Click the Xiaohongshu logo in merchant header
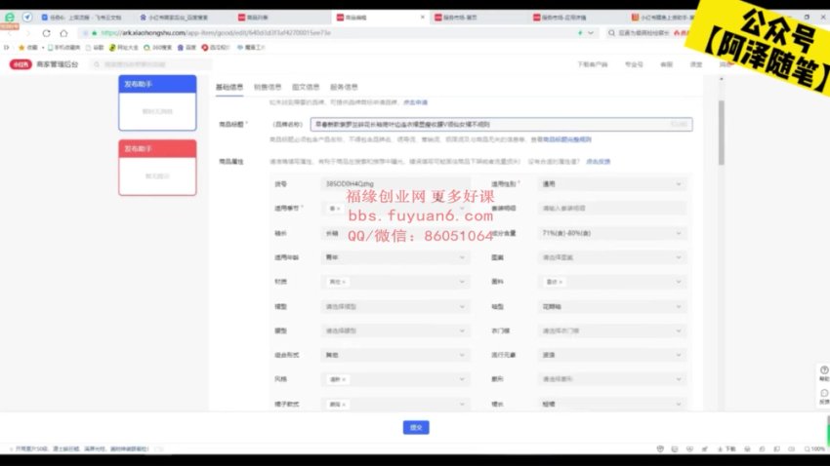The width and height of the screenshot is (830, 466). click(20, 64)
